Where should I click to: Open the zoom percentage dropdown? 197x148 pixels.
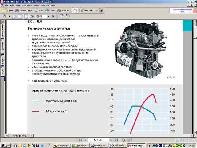(49, 16)
